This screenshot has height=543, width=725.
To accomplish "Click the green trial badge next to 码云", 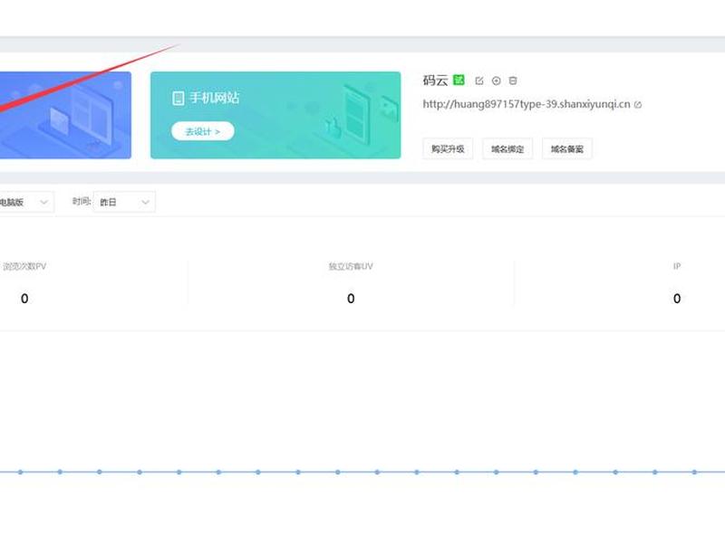I will tap(459, 81).
